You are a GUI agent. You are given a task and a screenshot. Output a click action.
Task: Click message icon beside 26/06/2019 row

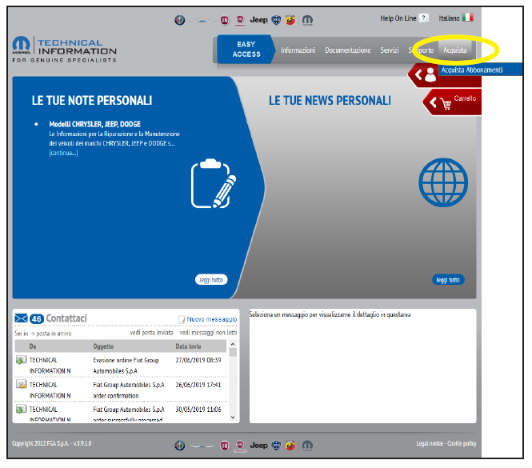pyautogui.click(x=21, y=385)
